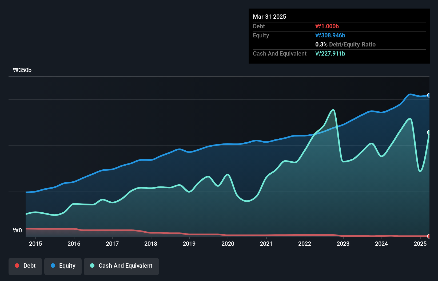
Task: Click the 2024 x-axis label
Action: point(381,244)
